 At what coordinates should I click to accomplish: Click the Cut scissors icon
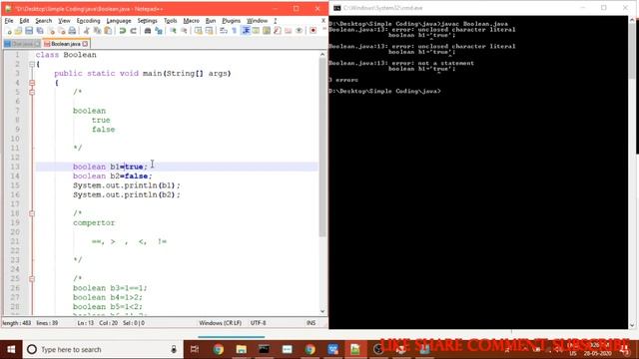pyautogui.click(x=87, y=31)
